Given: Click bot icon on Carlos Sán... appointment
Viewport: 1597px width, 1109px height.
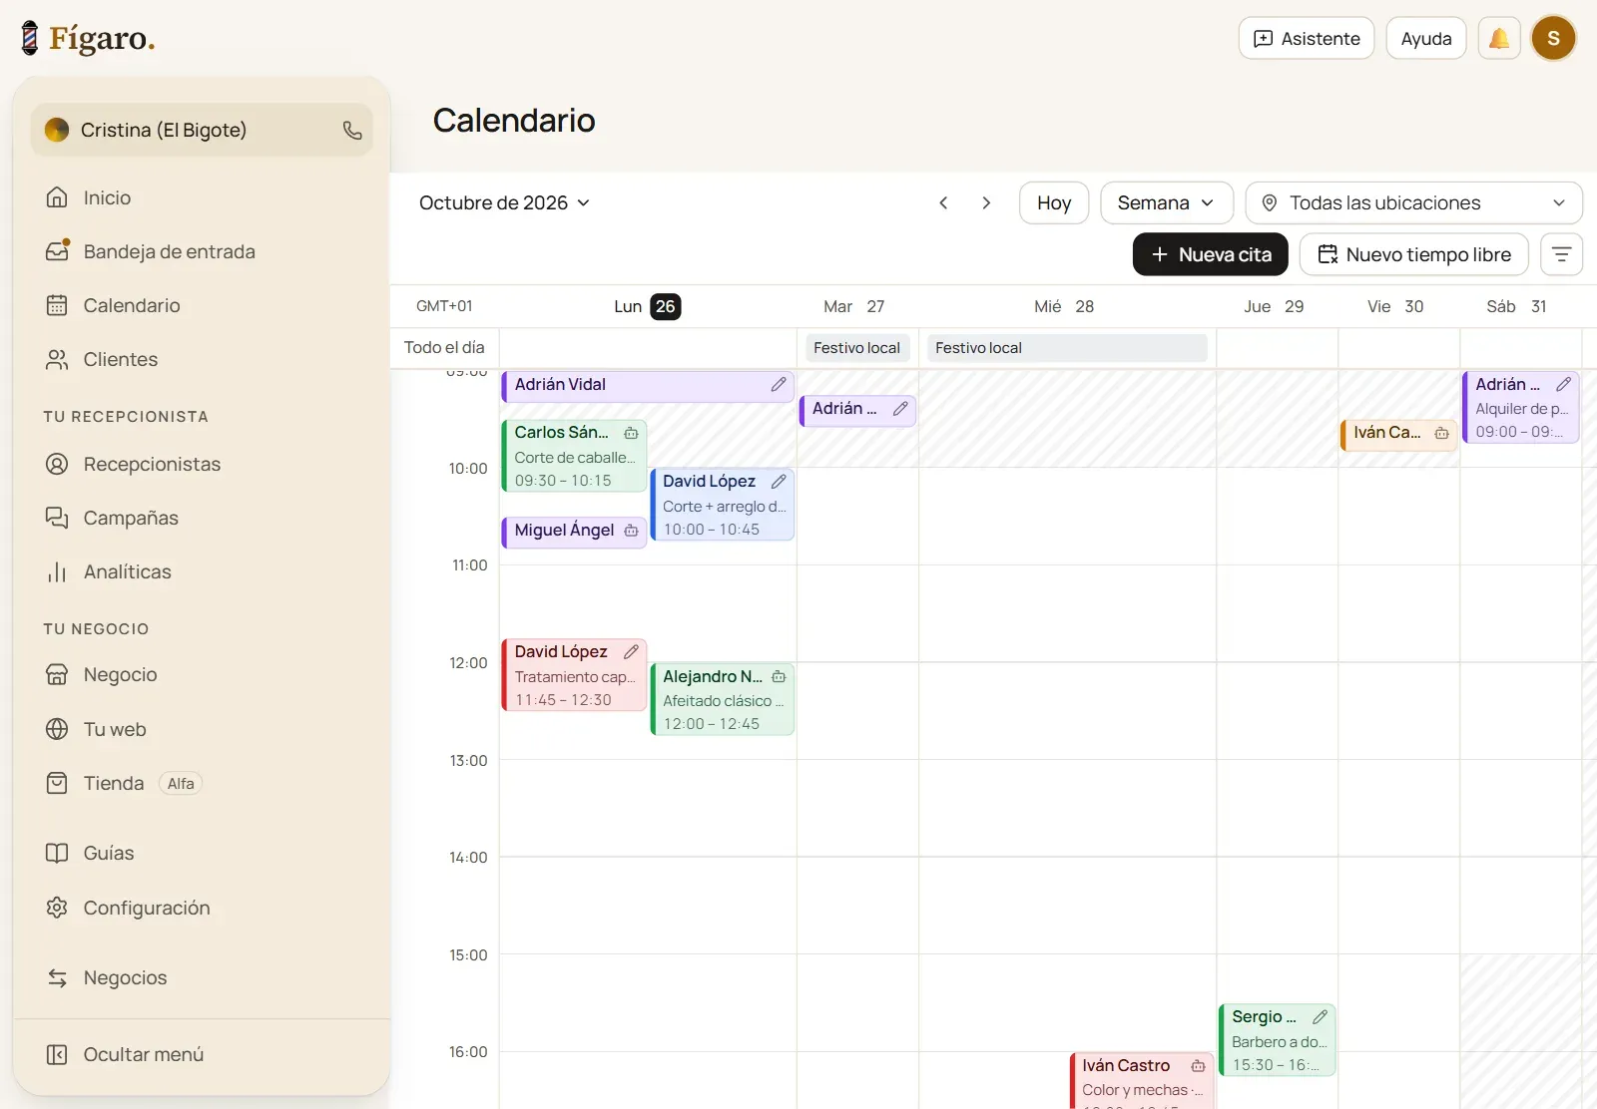Looking at the screenshot, I should [x=631, y=433].
